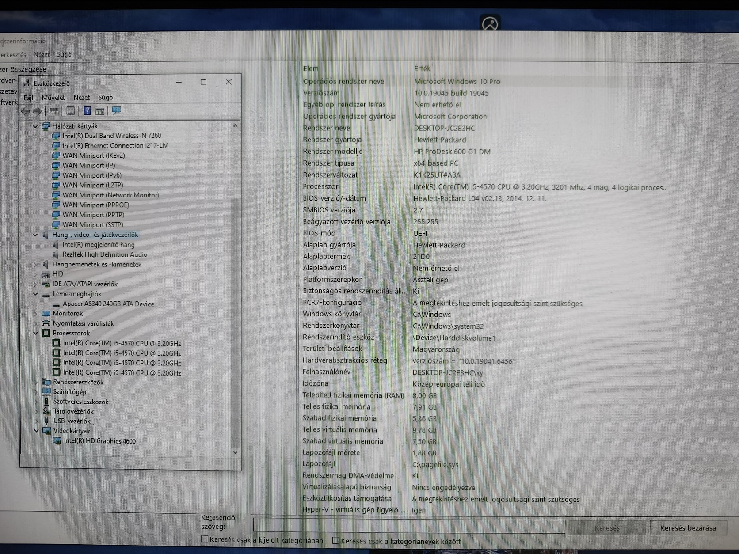Select the Intel HD Graphics 4600 icon

point(57,441)
